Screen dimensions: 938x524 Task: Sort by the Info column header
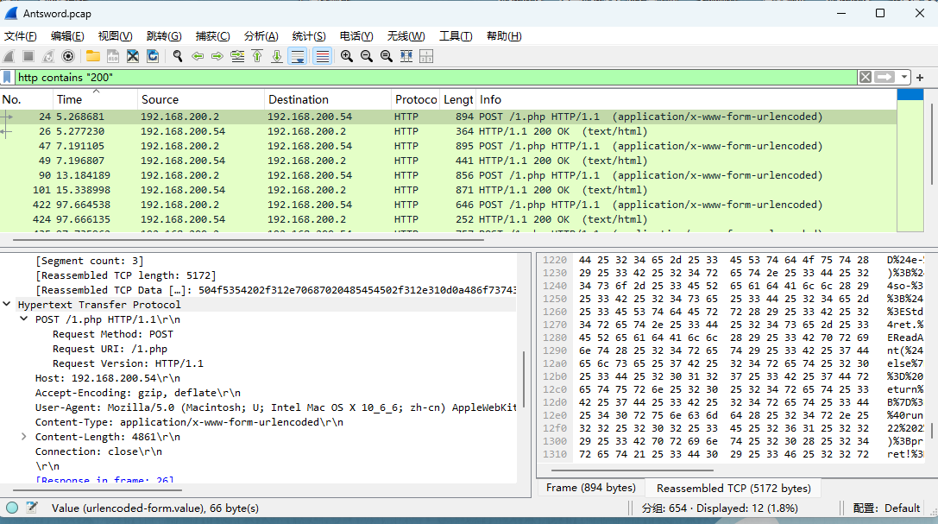click(686, 99)
